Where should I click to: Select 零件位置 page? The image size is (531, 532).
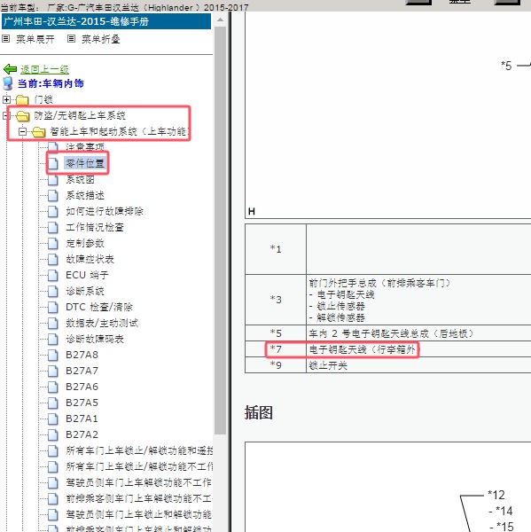(85, 163)
